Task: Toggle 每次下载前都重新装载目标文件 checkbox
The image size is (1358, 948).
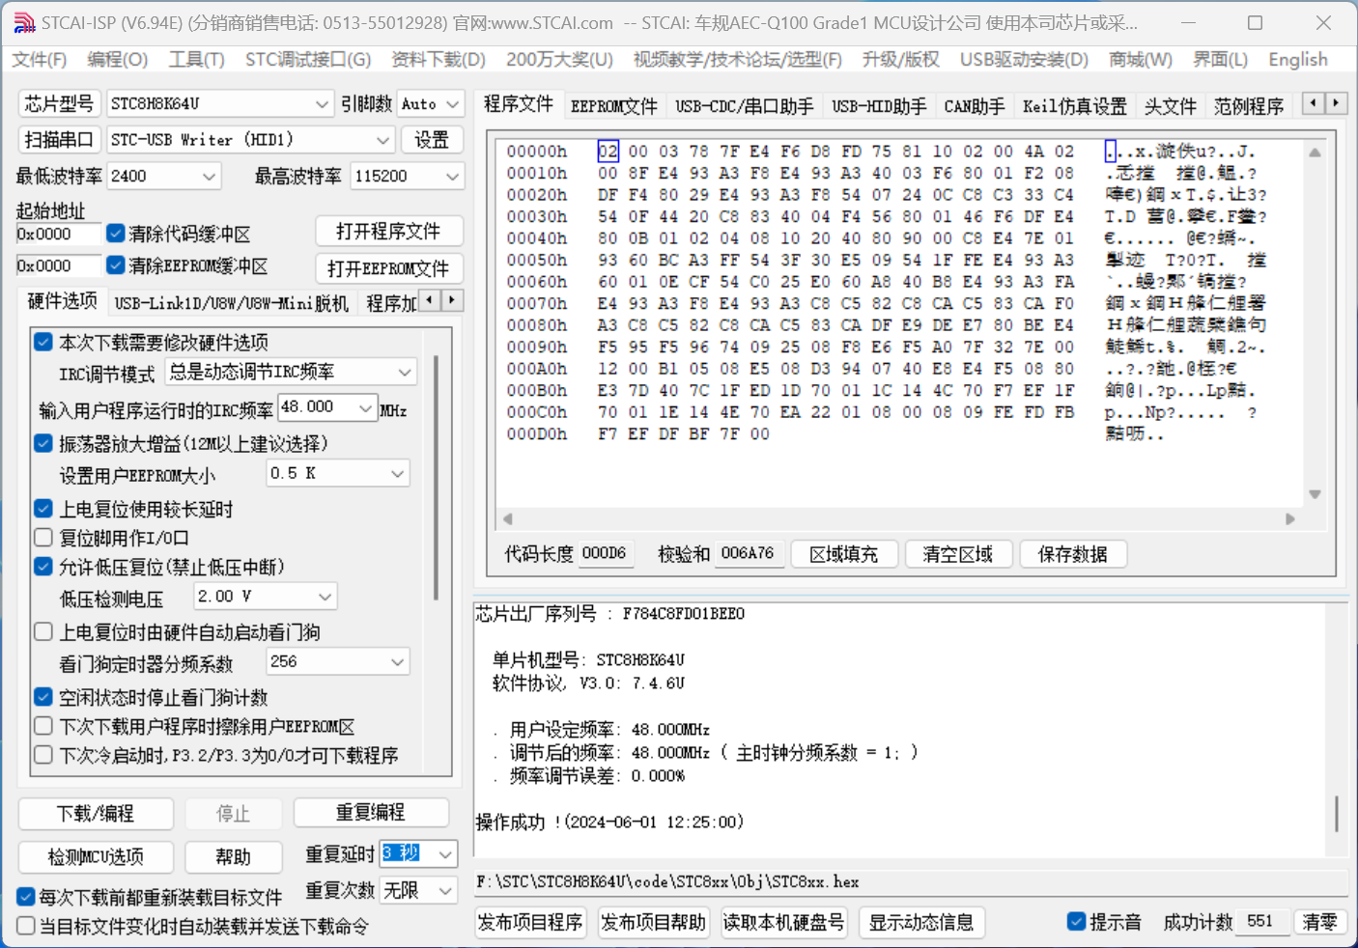Action: coord(26,897)
